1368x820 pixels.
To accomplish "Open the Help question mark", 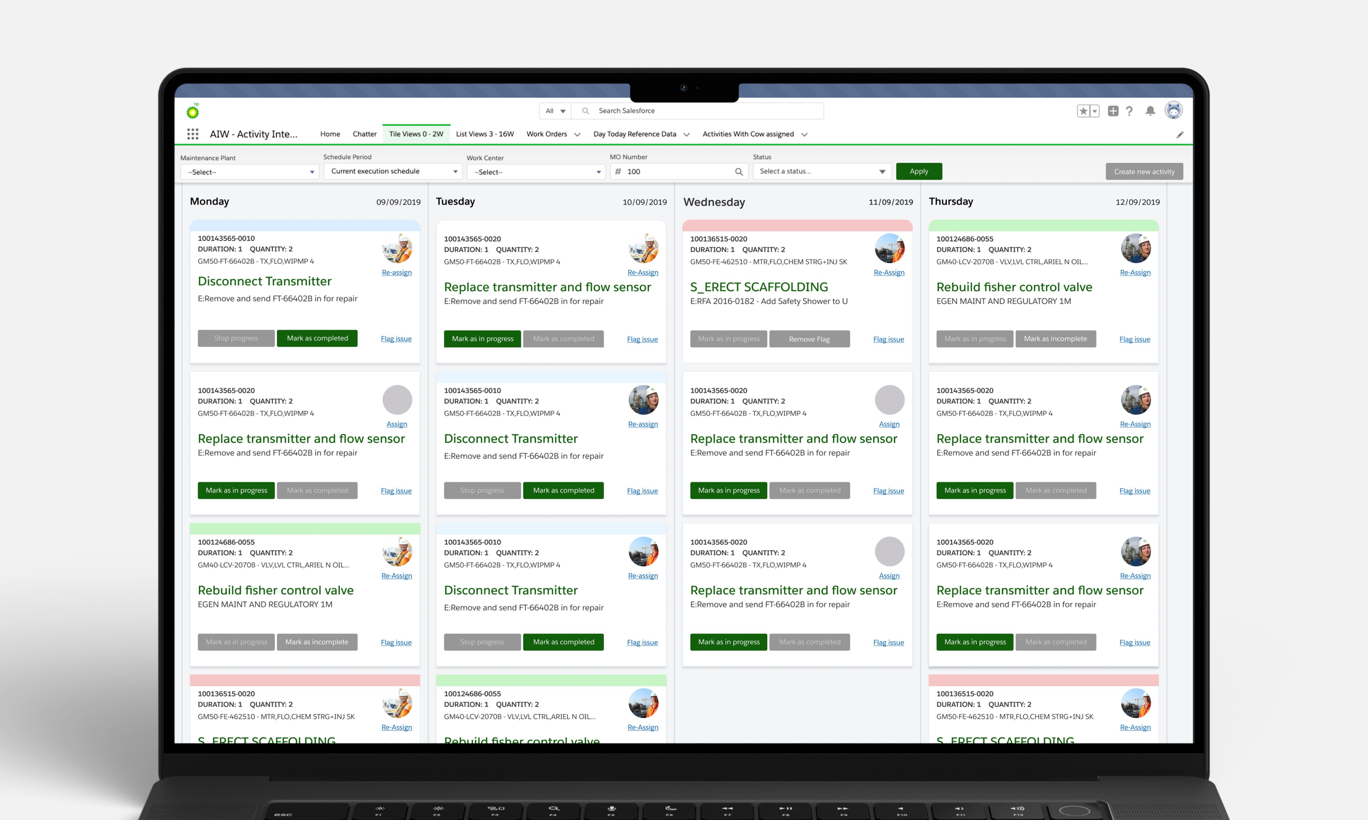I will click(1129, 111).
